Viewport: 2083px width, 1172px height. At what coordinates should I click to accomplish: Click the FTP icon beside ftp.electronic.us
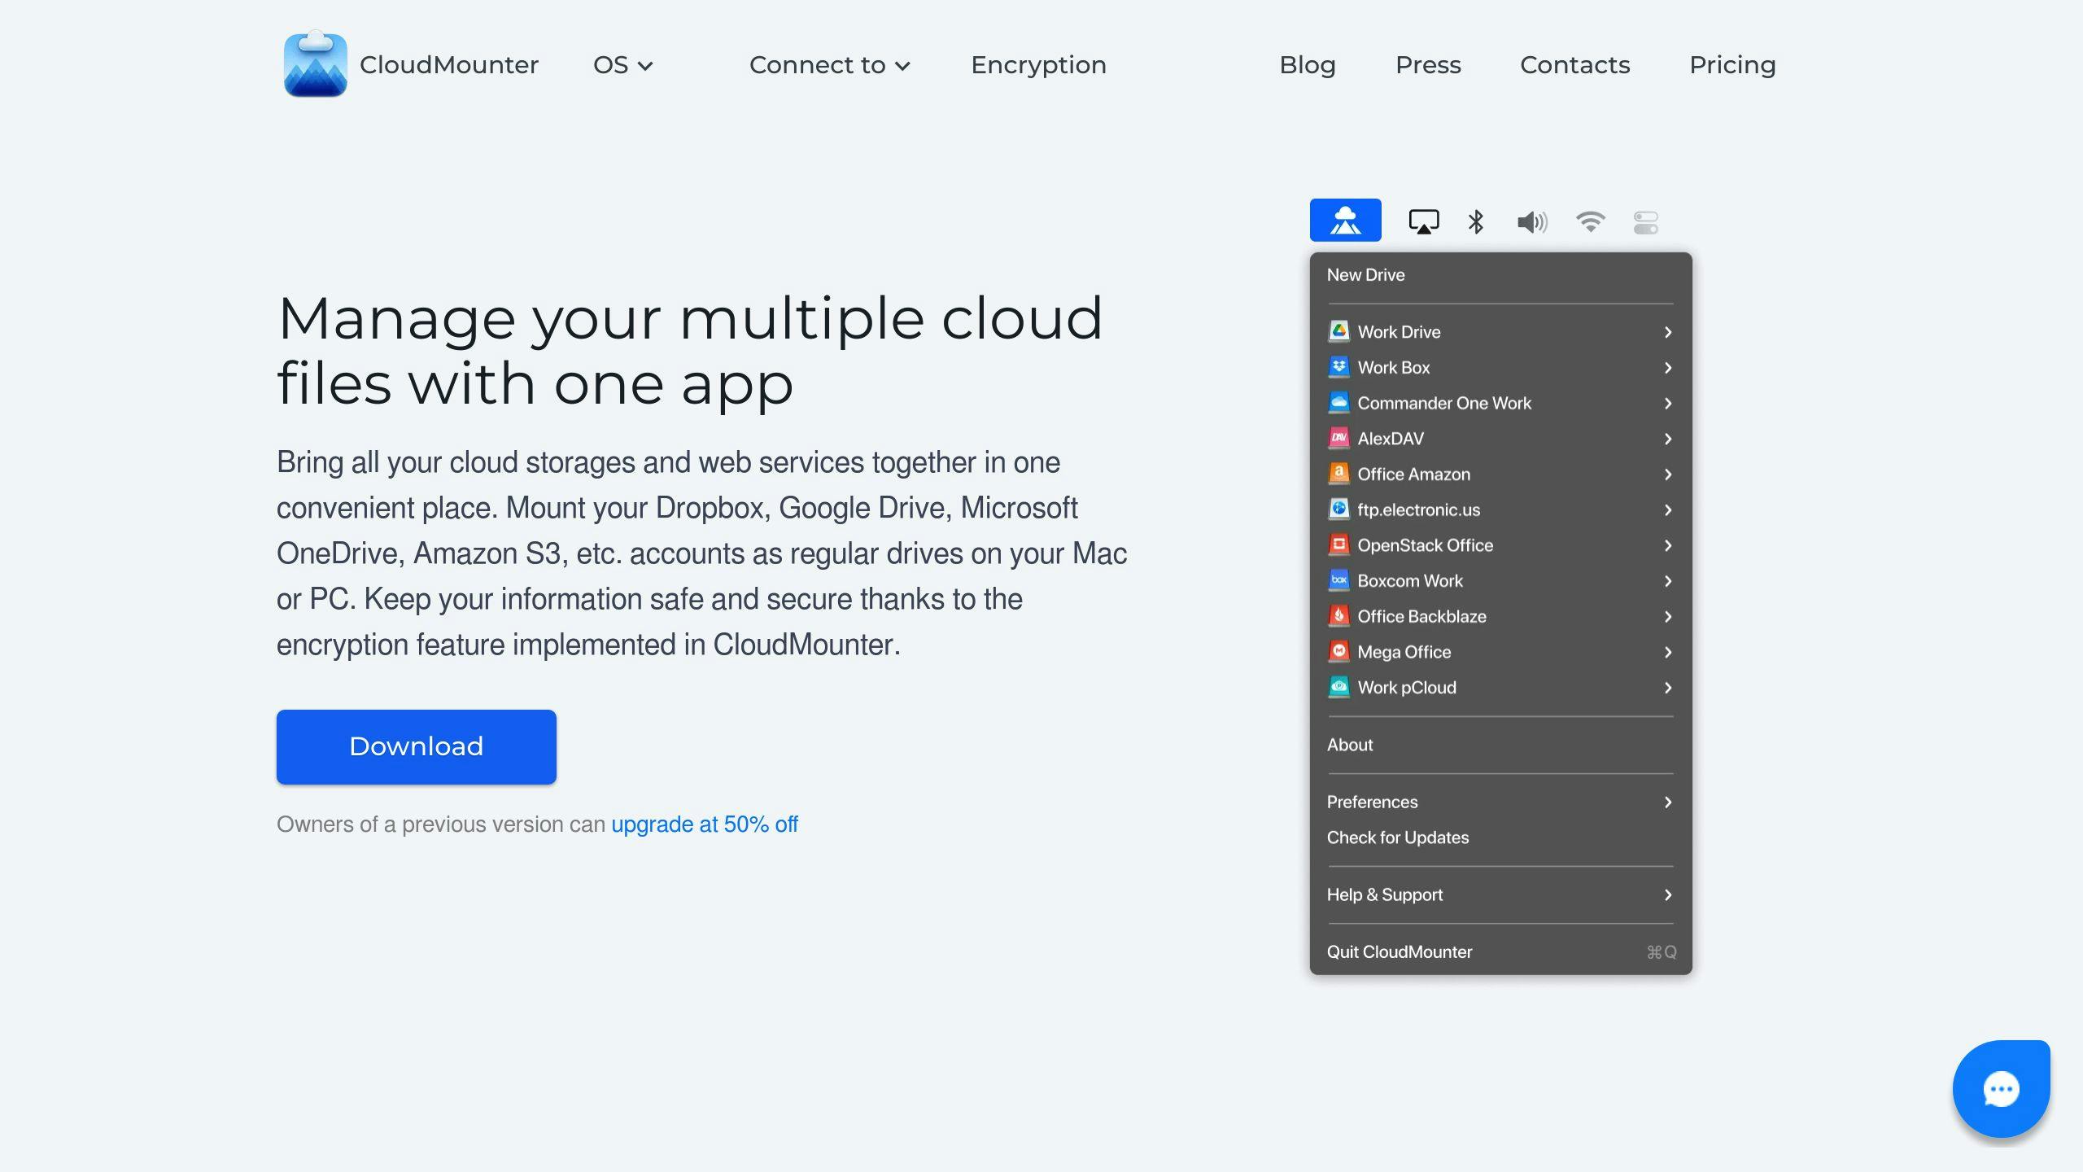coord(1338,509)
